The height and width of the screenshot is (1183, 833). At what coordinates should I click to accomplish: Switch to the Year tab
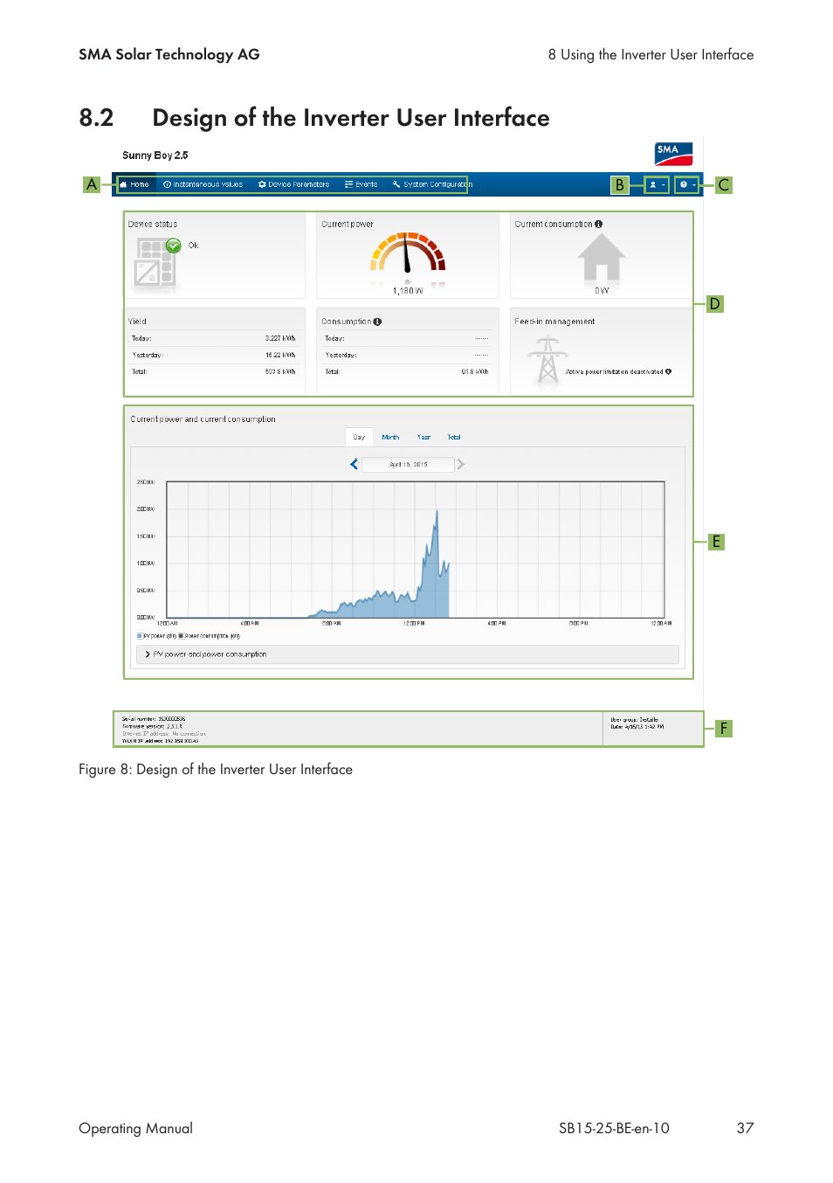pyautogui.click(x=423, y=437)
